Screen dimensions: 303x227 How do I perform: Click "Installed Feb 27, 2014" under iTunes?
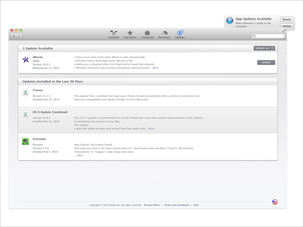(46, 100)
